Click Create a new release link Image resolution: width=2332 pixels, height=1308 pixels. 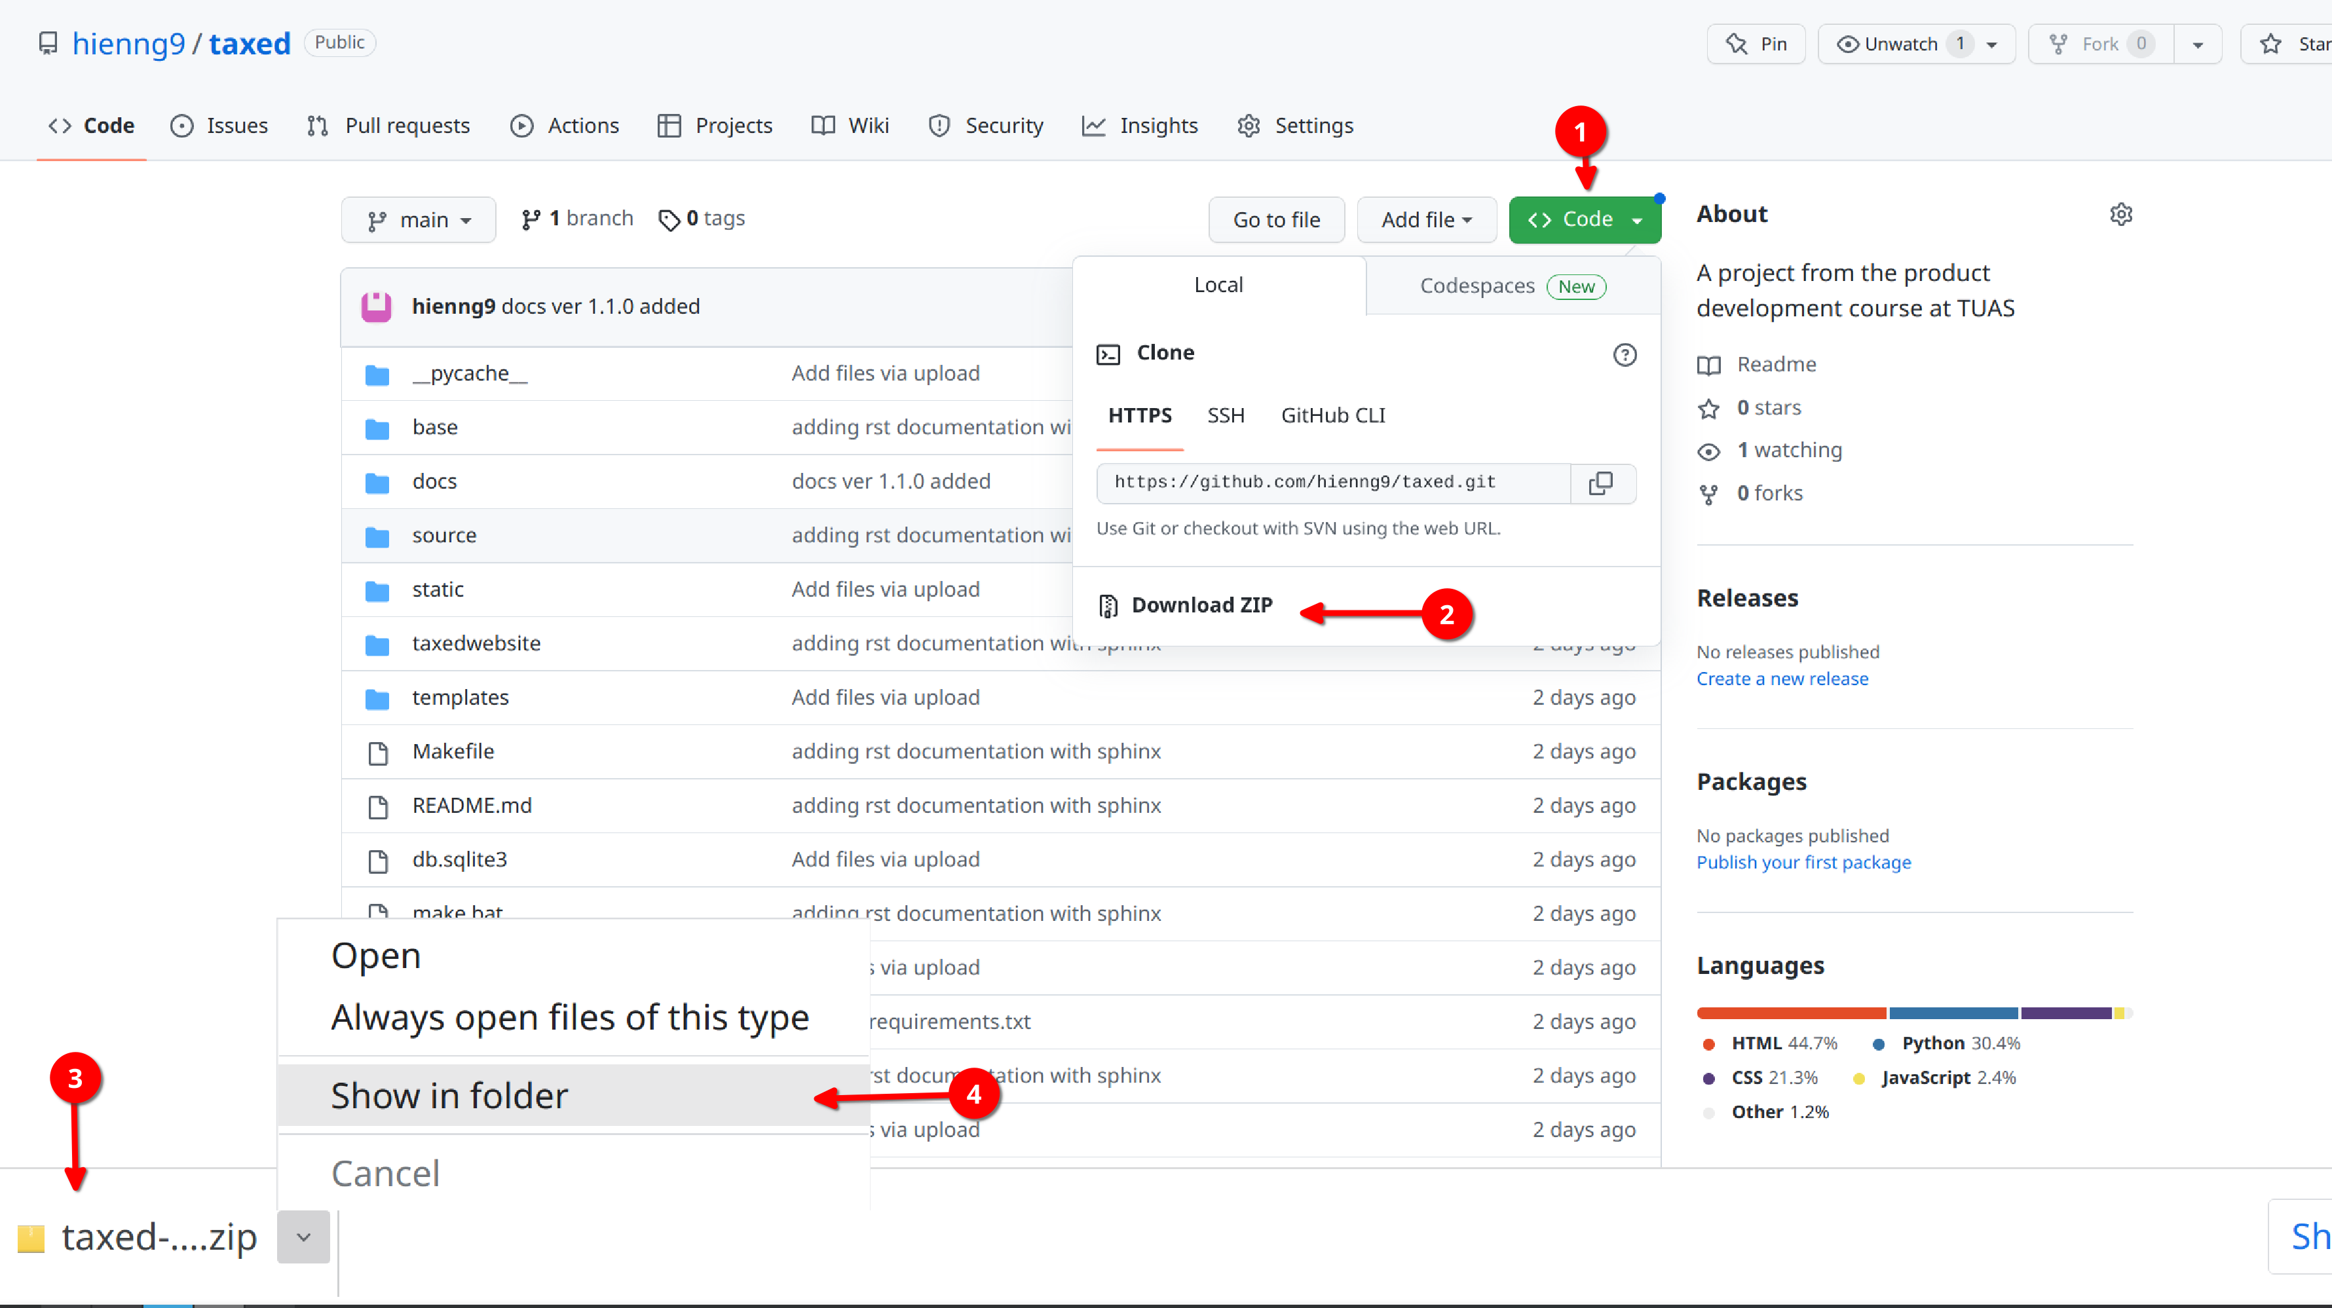[x=1782, y=679]
